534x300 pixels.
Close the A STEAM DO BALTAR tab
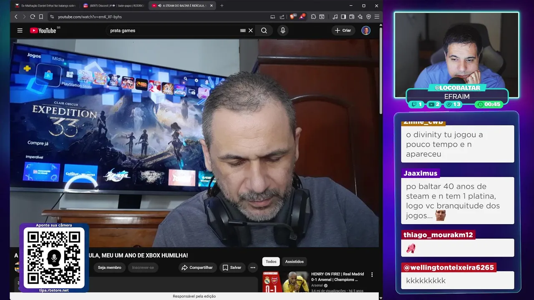pos(212,6)
